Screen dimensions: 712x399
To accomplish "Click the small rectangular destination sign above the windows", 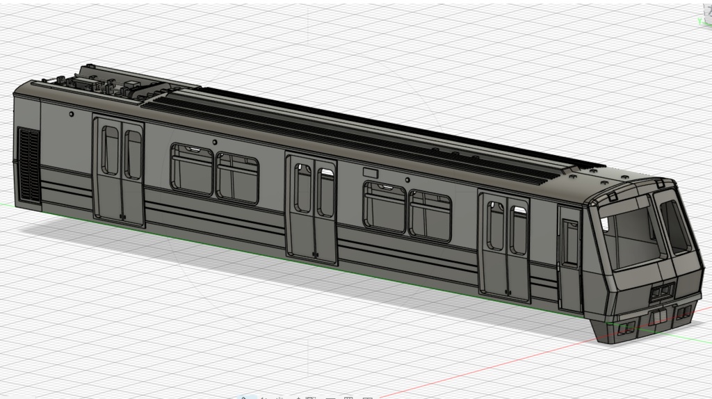I will tap(371, 173).
